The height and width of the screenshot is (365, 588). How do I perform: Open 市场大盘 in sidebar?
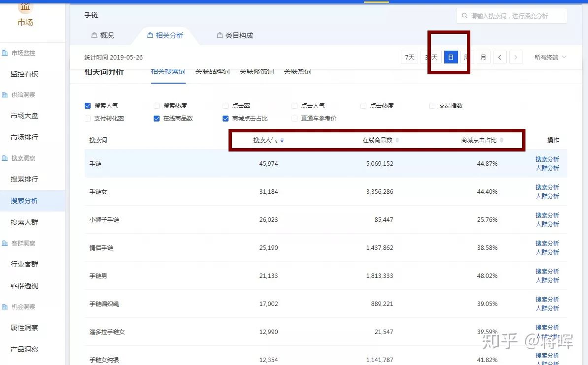[24, 116]
